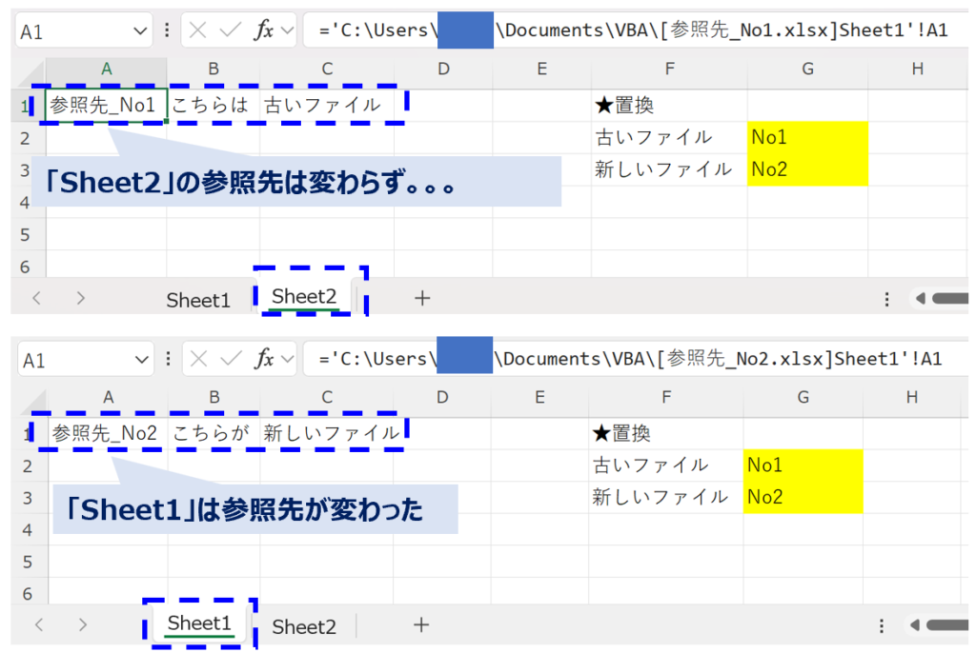Image resolution: width=976 pixels, height=653 pixels.
Task: Click F2 古いファイル label in the bottom window
Action: 666,465
